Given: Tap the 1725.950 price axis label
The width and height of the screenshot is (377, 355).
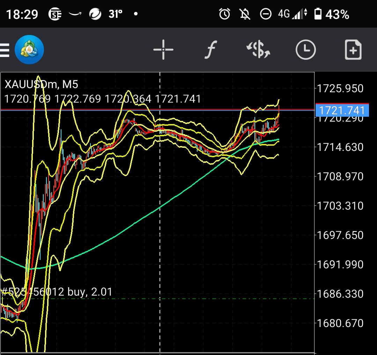Looking at the screenshot, I should coord(340,88).
